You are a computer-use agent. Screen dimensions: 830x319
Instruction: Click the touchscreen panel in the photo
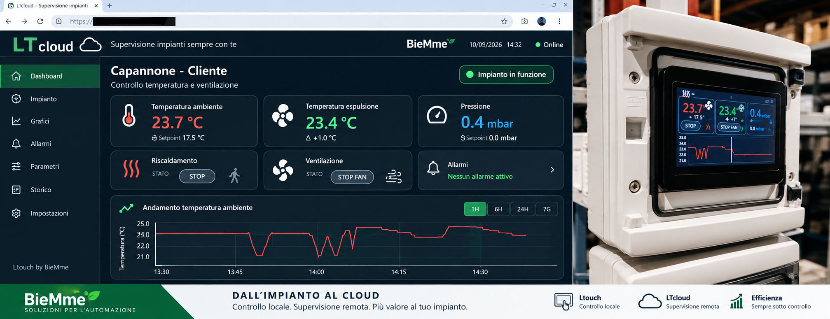click(x=725, y=128)
